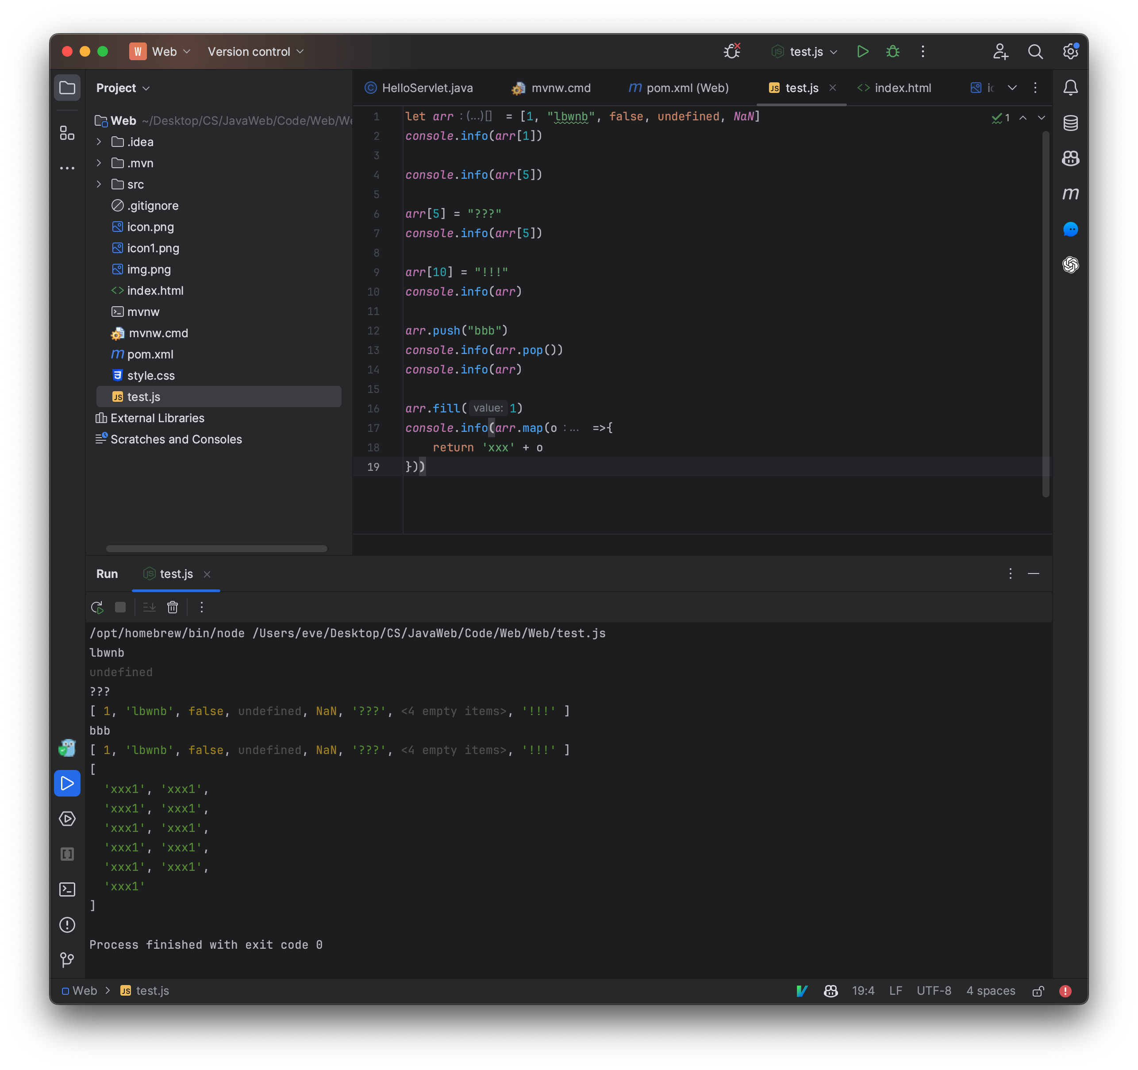Open IDE settings gear
Image resolution: width=1138 pixels, height=1070 pixels.
pyautogui.click(x=1070, y=51)
